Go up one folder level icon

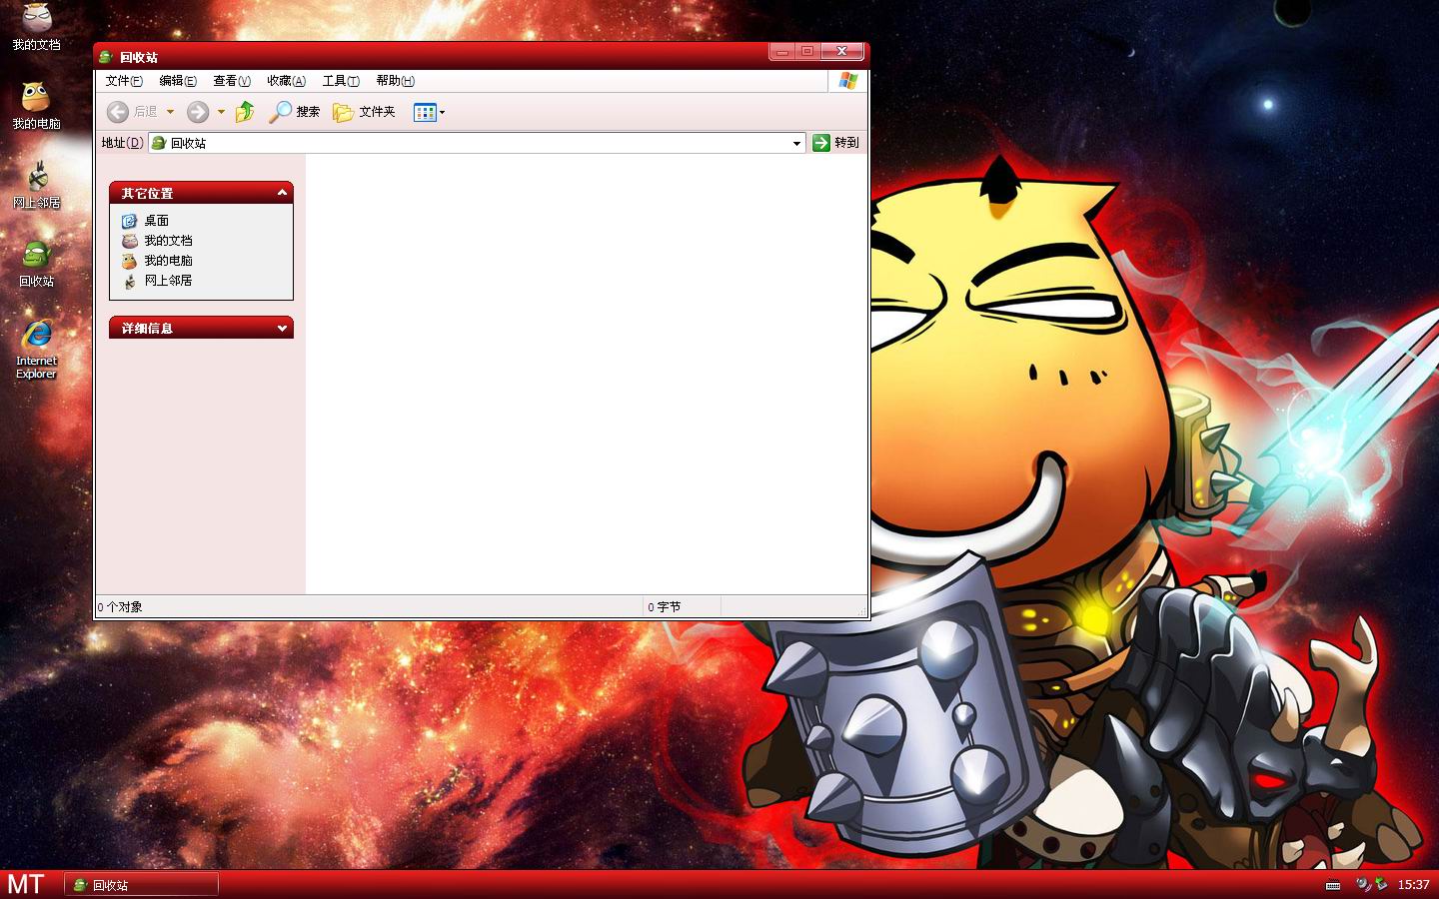(245, 112)
